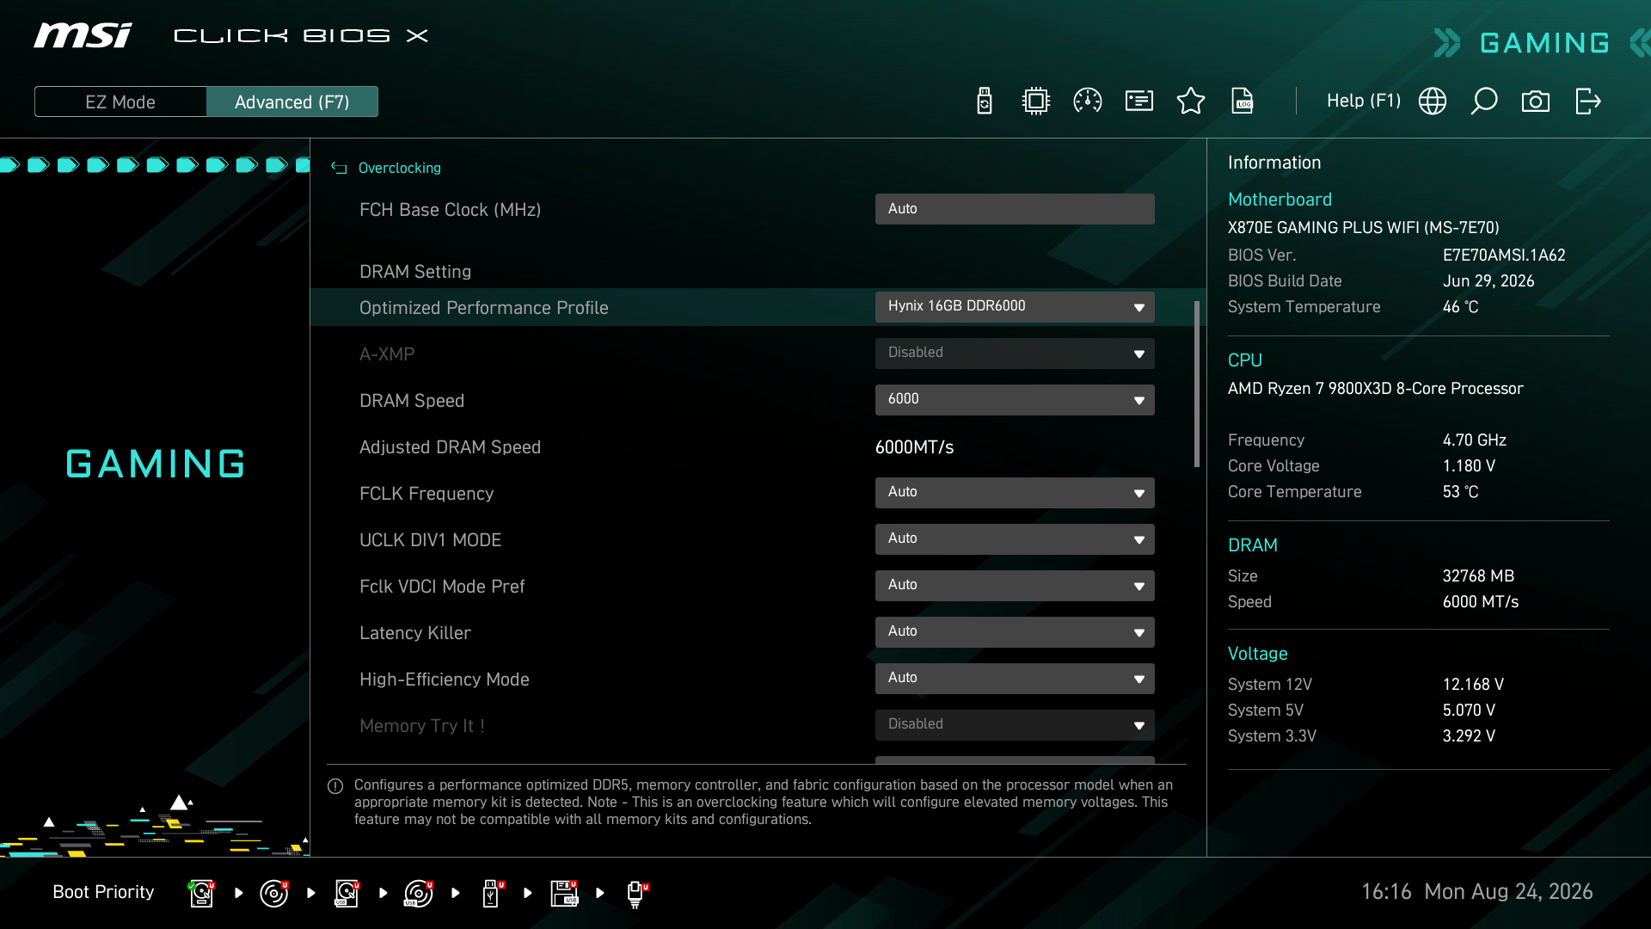The height and width of the screenshot is (929, 1651).
Task: Select the USB flash key boot device
Action: point(492,893)
